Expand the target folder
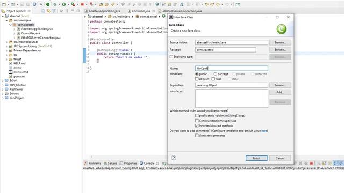344x193 pixels. tap(6, 59)
